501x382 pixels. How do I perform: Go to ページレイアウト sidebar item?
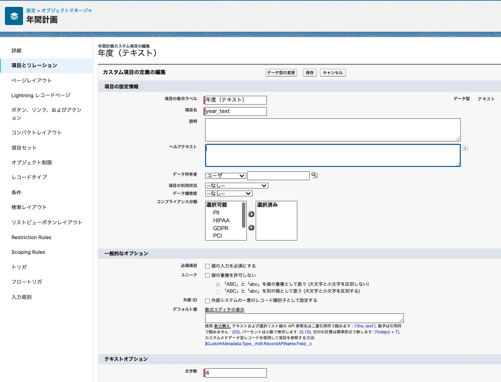tap(31, 80)
